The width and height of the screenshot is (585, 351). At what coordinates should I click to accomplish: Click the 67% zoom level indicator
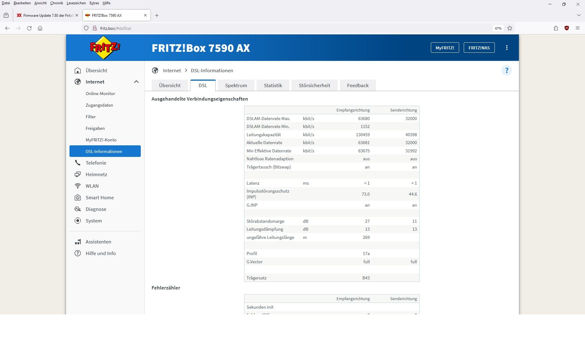point(498,28)
